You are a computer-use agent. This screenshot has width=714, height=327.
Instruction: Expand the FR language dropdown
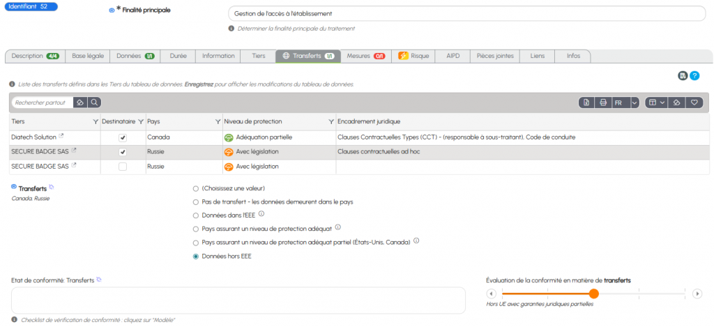click(634, 102)
